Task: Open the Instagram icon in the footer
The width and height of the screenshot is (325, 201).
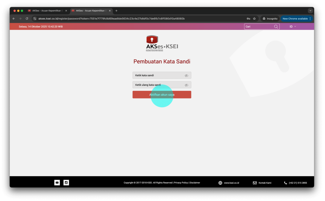Action: 66,183
